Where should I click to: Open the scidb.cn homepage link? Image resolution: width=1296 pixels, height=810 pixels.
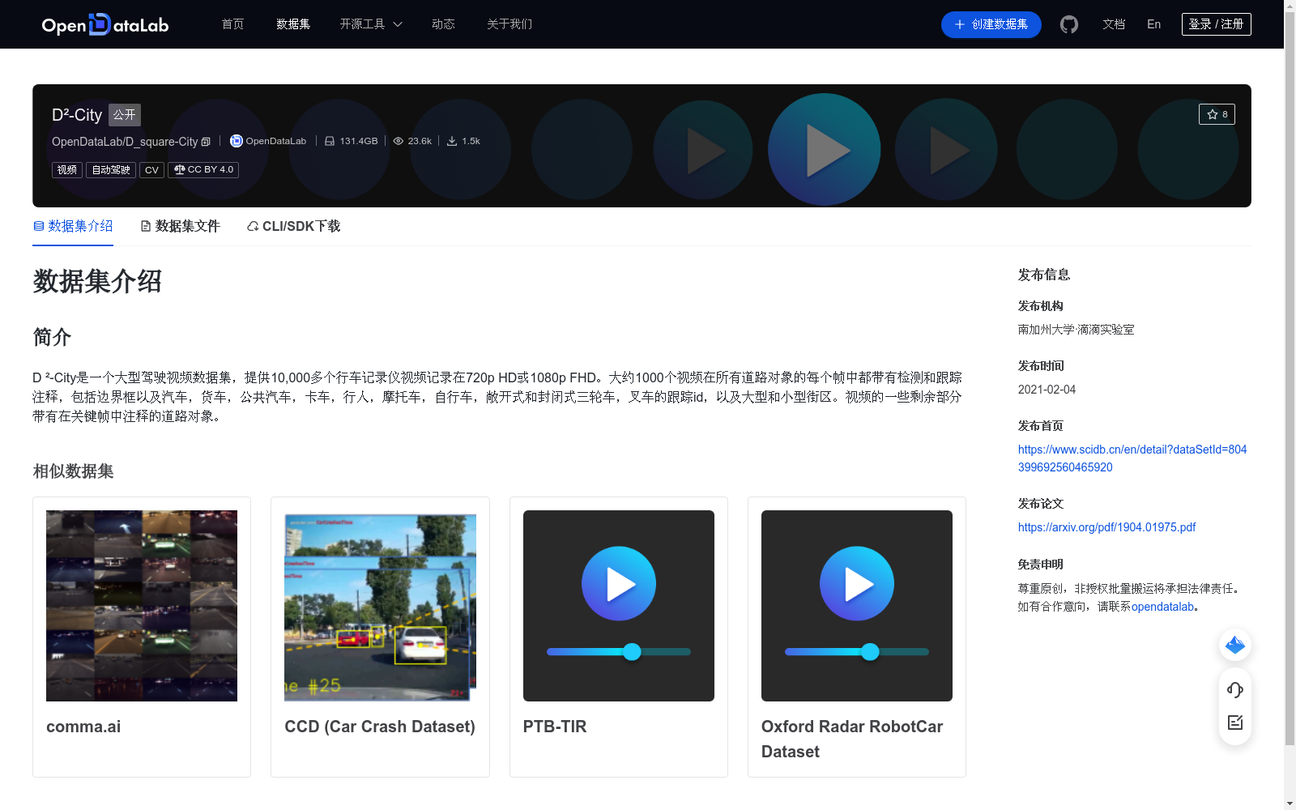pyautogui.click(x=1132, y=458)
